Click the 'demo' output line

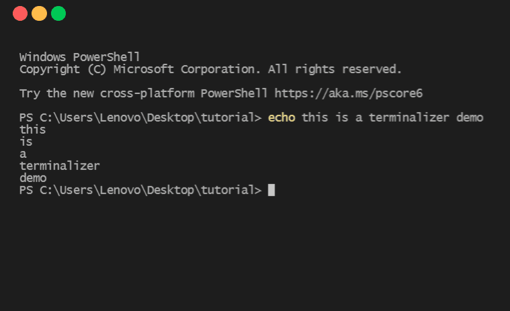pos(33,178)
